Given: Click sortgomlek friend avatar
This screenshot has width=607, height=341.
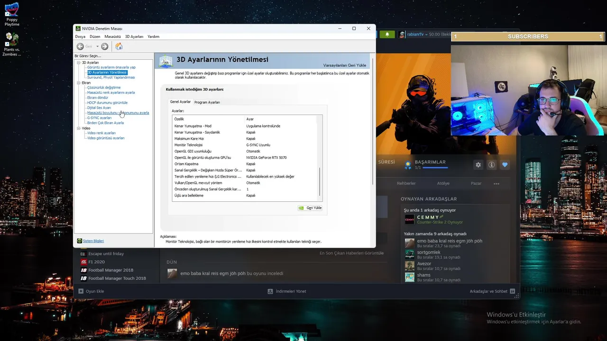Looking at the screenshot, I should [409, 255].
